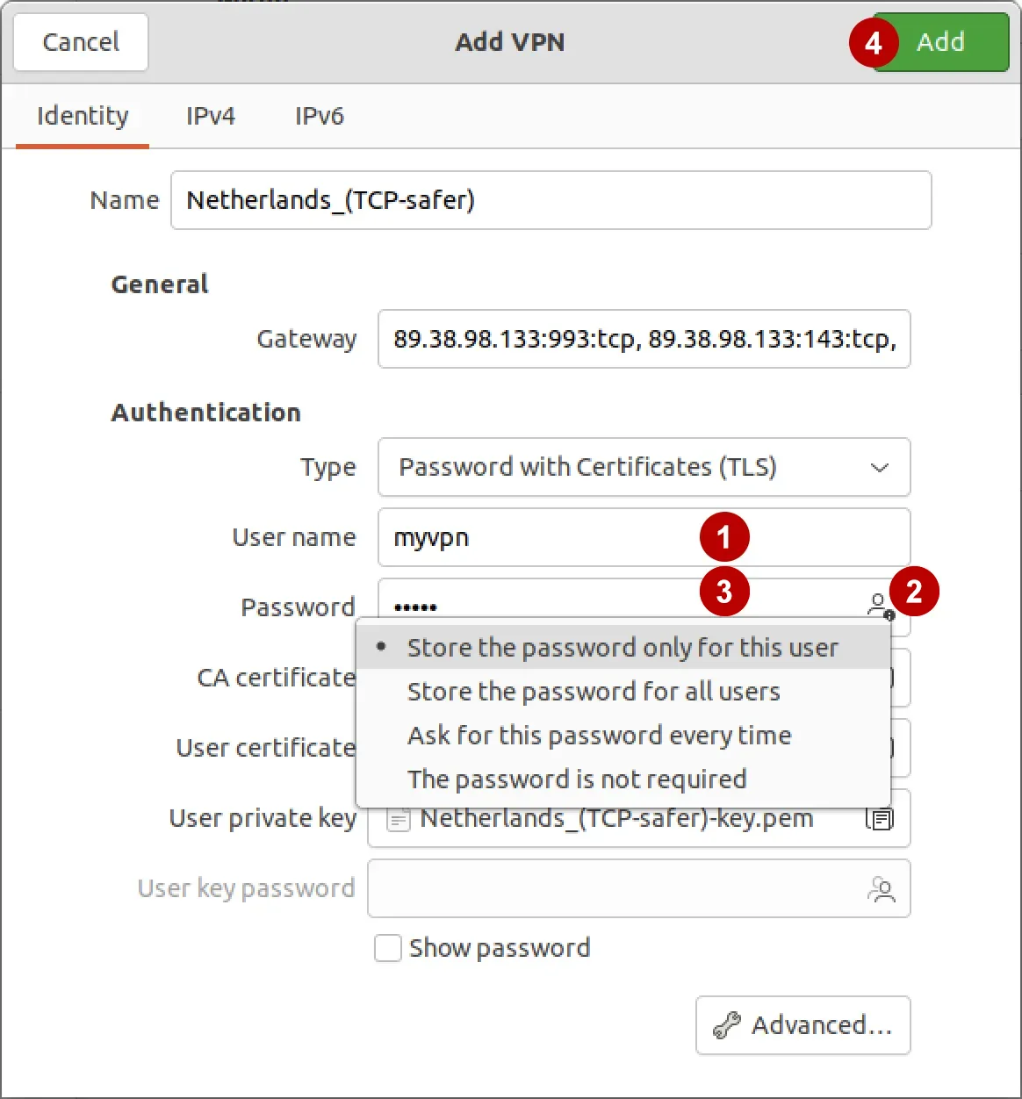Click the paste icon beside the private key filename
The height and width of the screenshot is (1099, 1022).
880,818
